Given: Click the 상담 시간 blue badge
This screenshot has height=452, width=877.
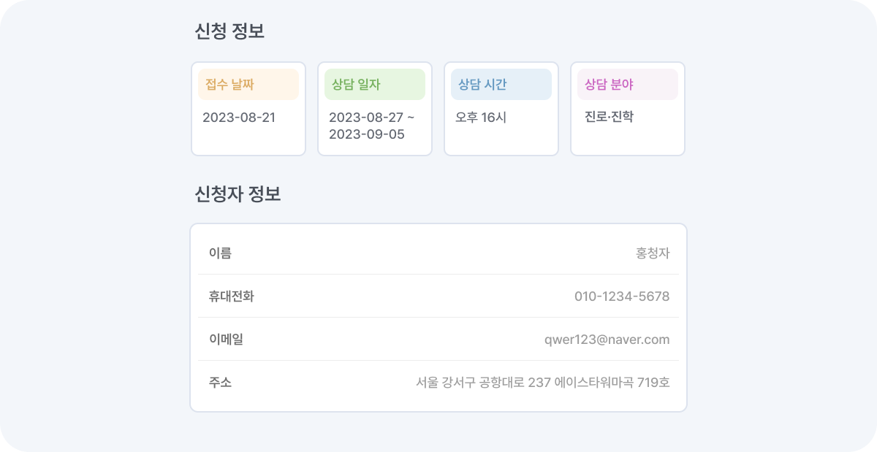Looking at the screenshot, I should [481, 83].
